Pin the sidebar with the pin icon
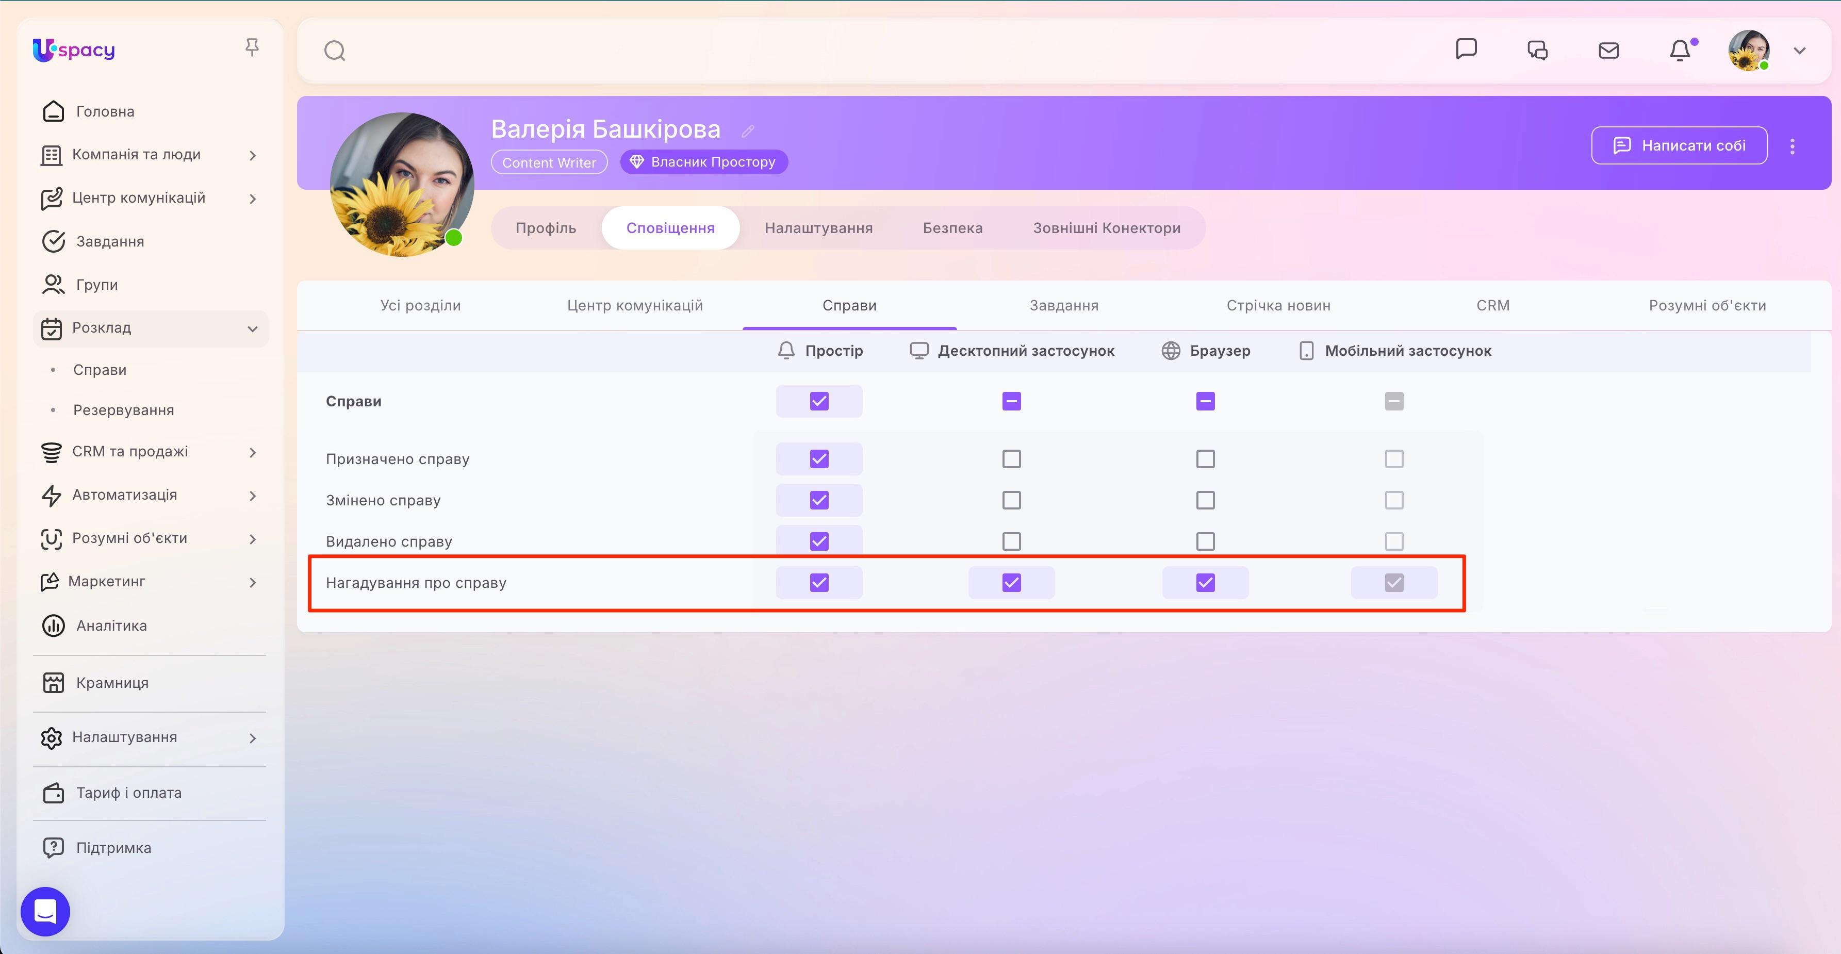The height and width of the screenshot is (954, 1841). click(x=252, y=47)
